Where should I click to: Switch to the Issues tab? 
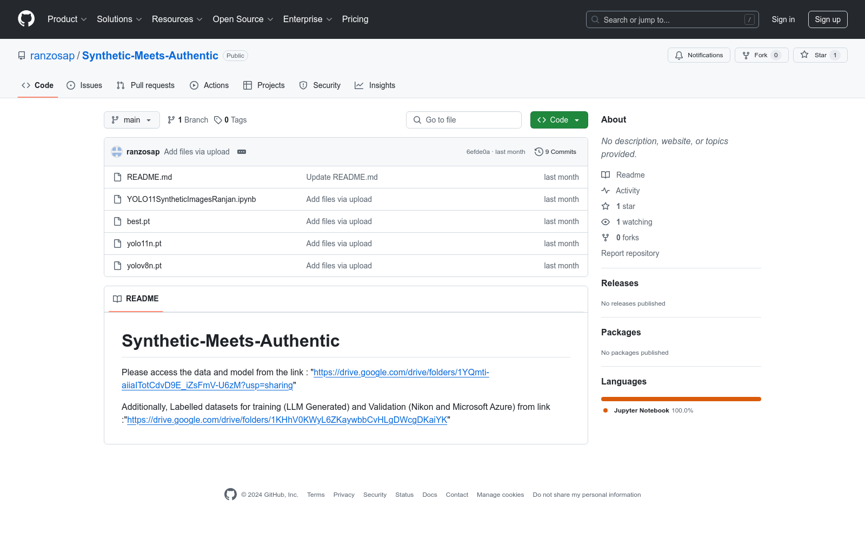click(x=84, y=85)
